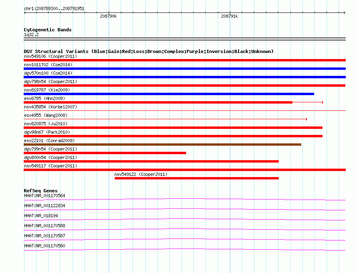Click the blue dgv570n100 variant bar
The width and height of the screenshot is (357, 273).
coord(185,77)
